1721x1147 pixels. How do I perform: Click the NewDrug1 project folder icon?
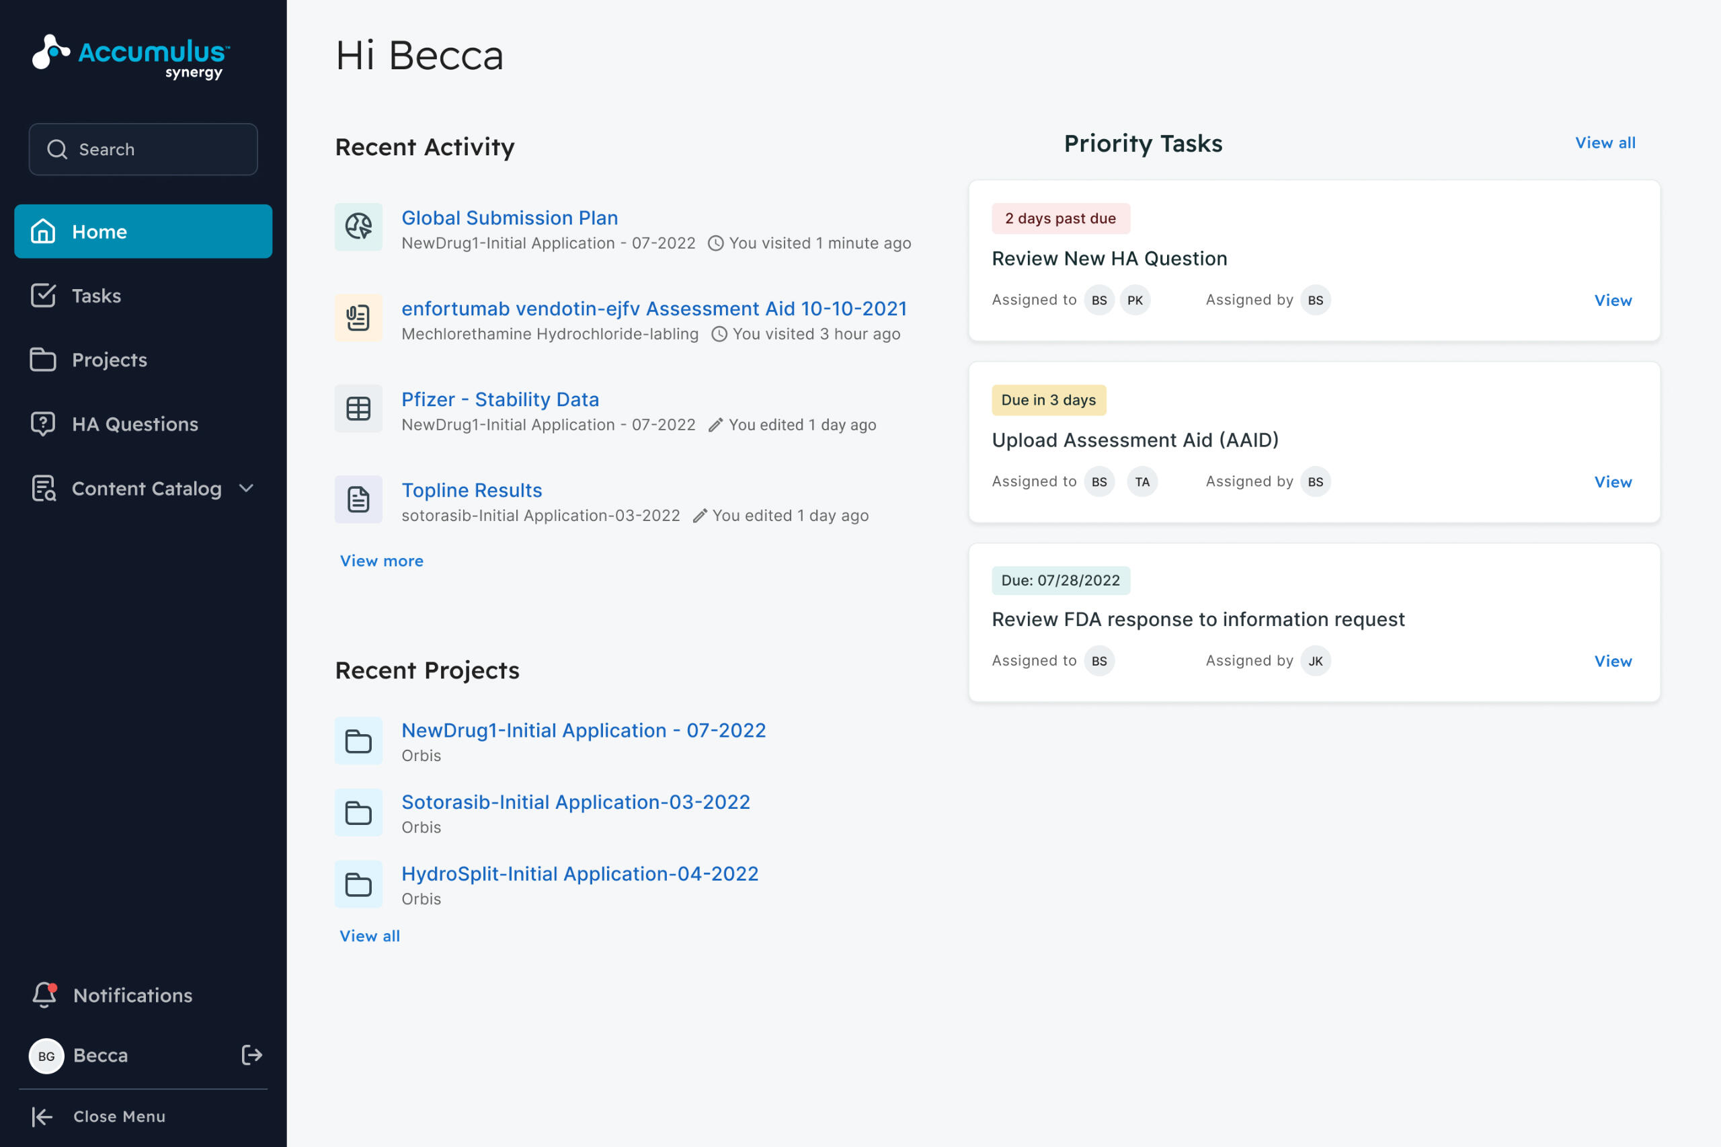click(x=358, y=741)
